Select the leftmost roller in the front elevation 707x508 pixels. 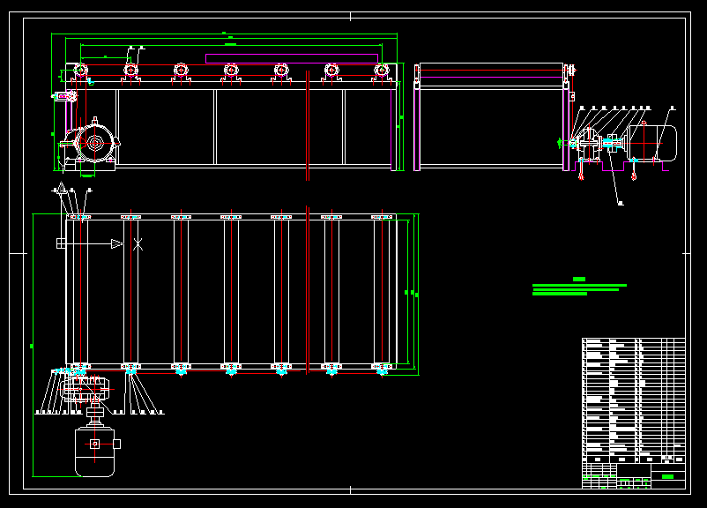coord(81,70)
